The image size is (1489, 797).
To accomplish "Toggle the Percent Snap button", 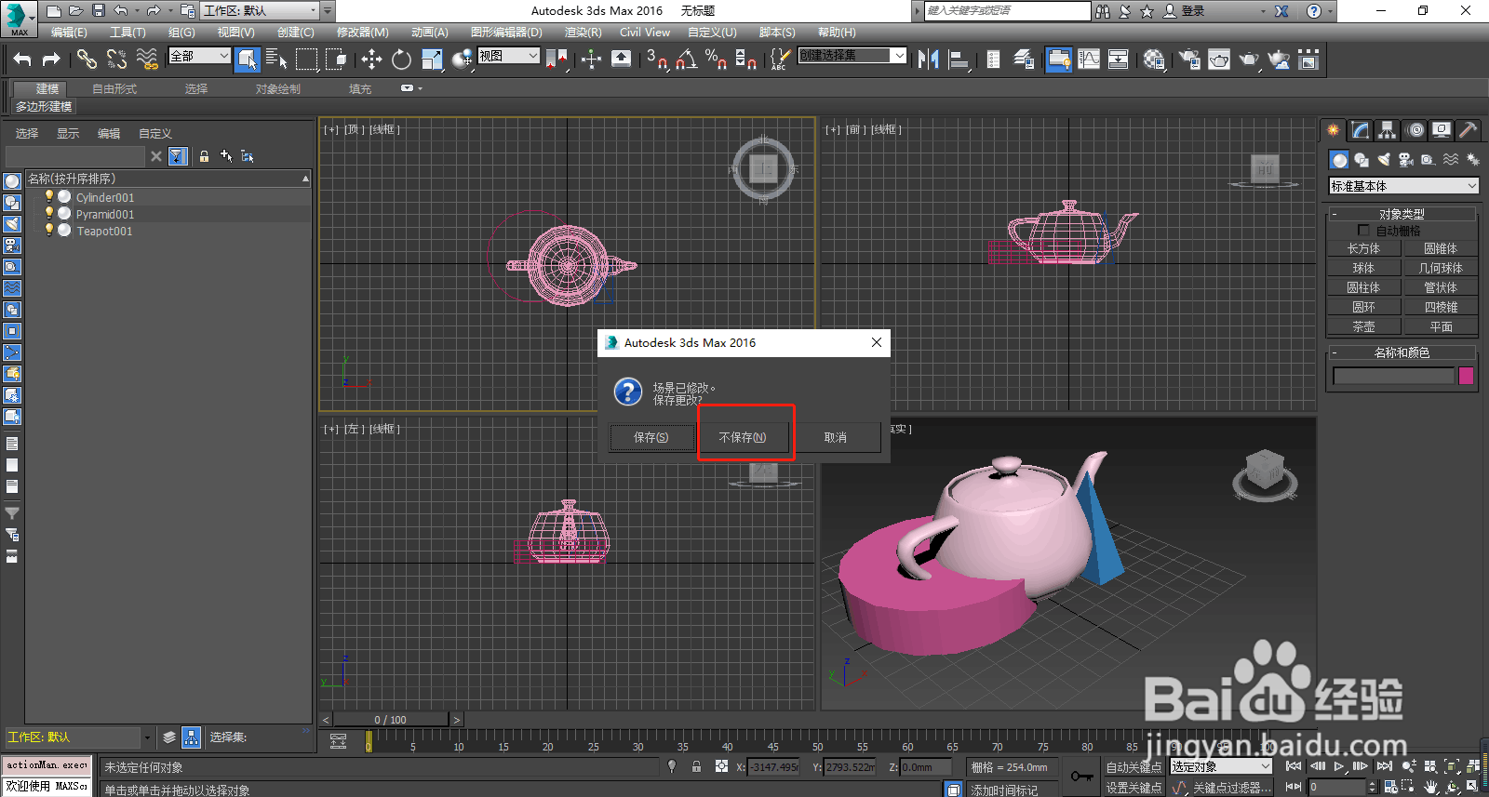I will click(716, 60).
